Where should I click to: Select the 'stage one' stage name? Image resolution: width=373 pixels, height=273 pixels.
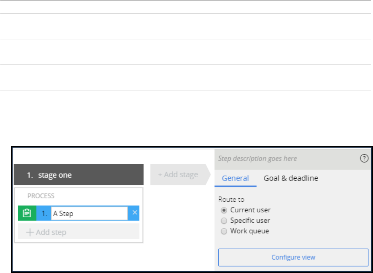(x=55, y=175)
